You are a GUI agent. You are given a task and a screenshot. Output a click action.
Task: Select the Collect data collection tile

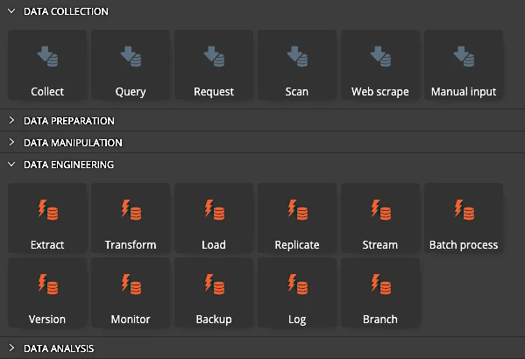pyautogui.click(x=47, y=65)
